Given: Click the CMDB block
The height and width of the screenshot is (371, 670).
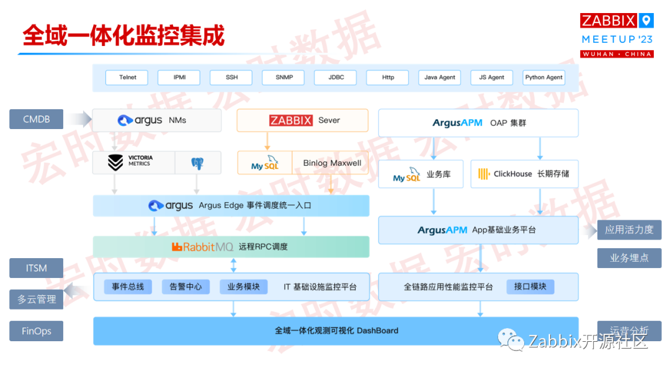Looking at the screenshot, I should pyautogui.click(x=37, y=119).
